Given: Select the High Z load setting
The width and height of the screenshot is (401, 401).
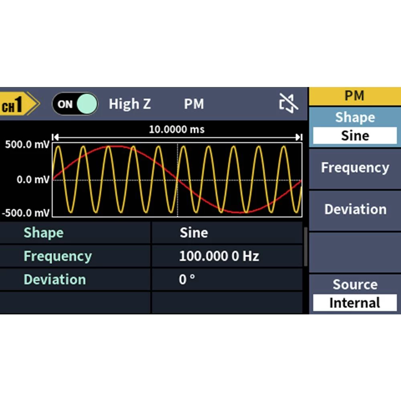Looking at the screenshot, I should click(x=130, y=104).
